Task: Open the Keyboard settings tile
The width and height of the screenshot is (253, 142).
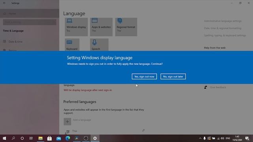Action: [x=72, y=45]
